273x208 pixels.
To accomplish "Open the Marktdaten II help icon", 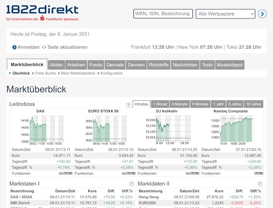I will [x=260, y=184].
